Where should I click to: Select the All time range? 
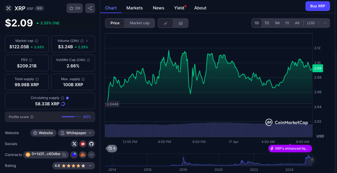(297, 23)
